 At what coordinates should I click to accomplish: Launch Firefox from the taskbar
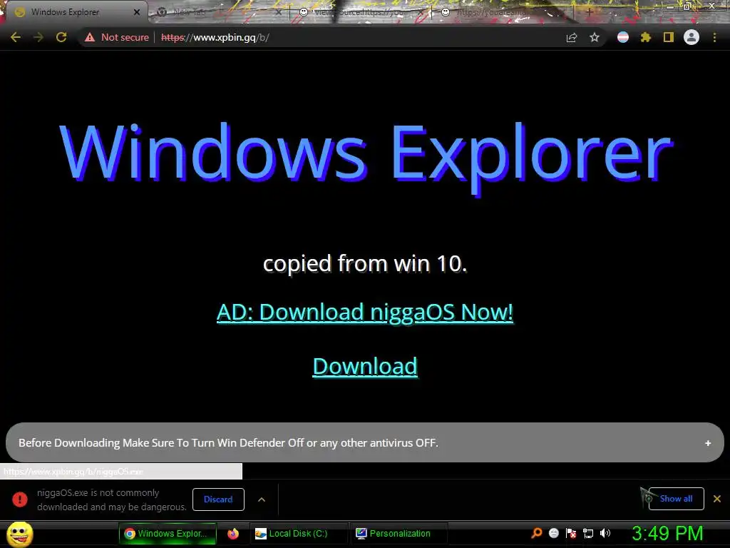coord(233,534)
